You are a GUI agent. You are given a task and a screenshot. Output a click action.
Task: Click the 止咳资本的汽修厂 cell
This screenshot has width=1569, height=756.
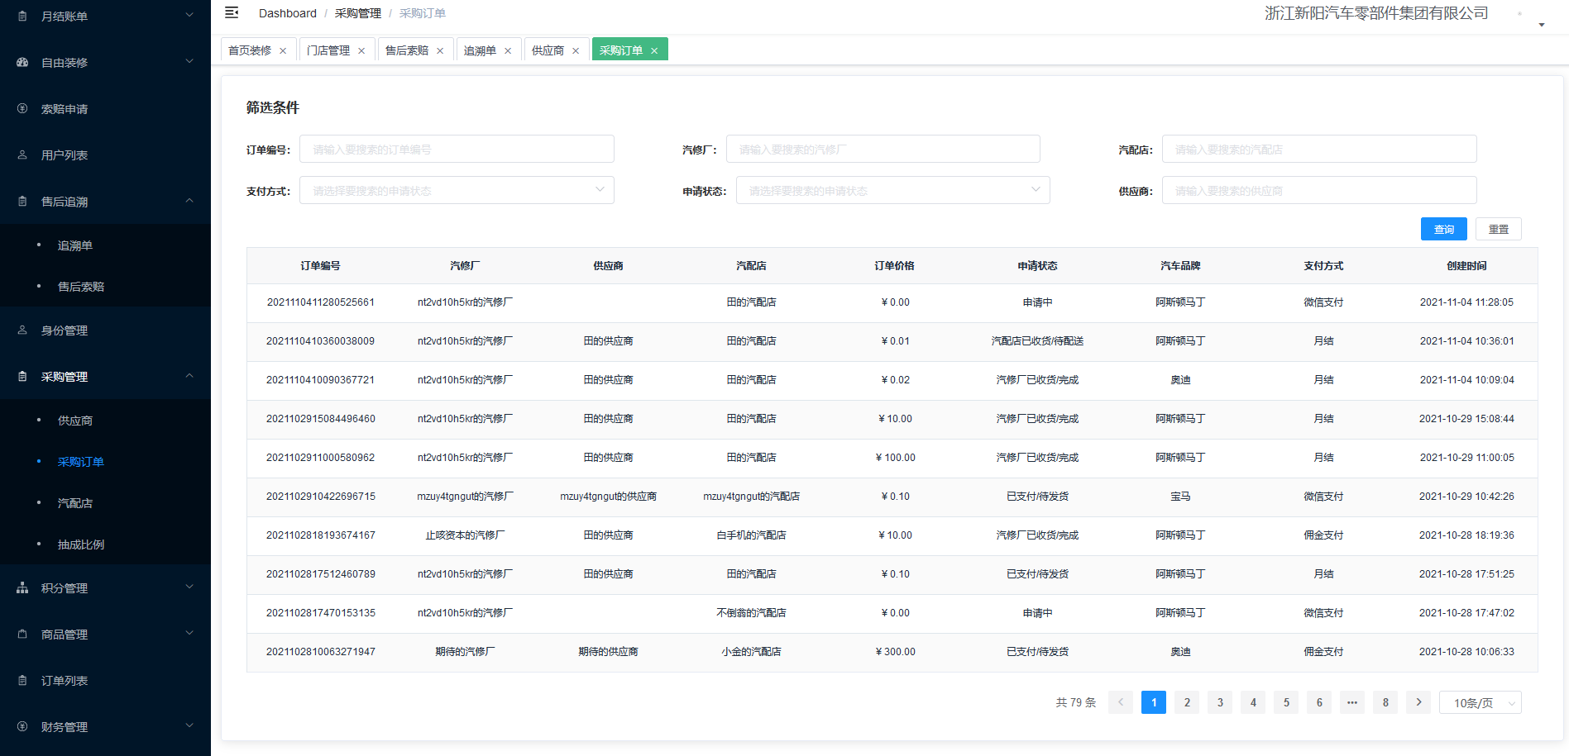(x=465, y=535)
